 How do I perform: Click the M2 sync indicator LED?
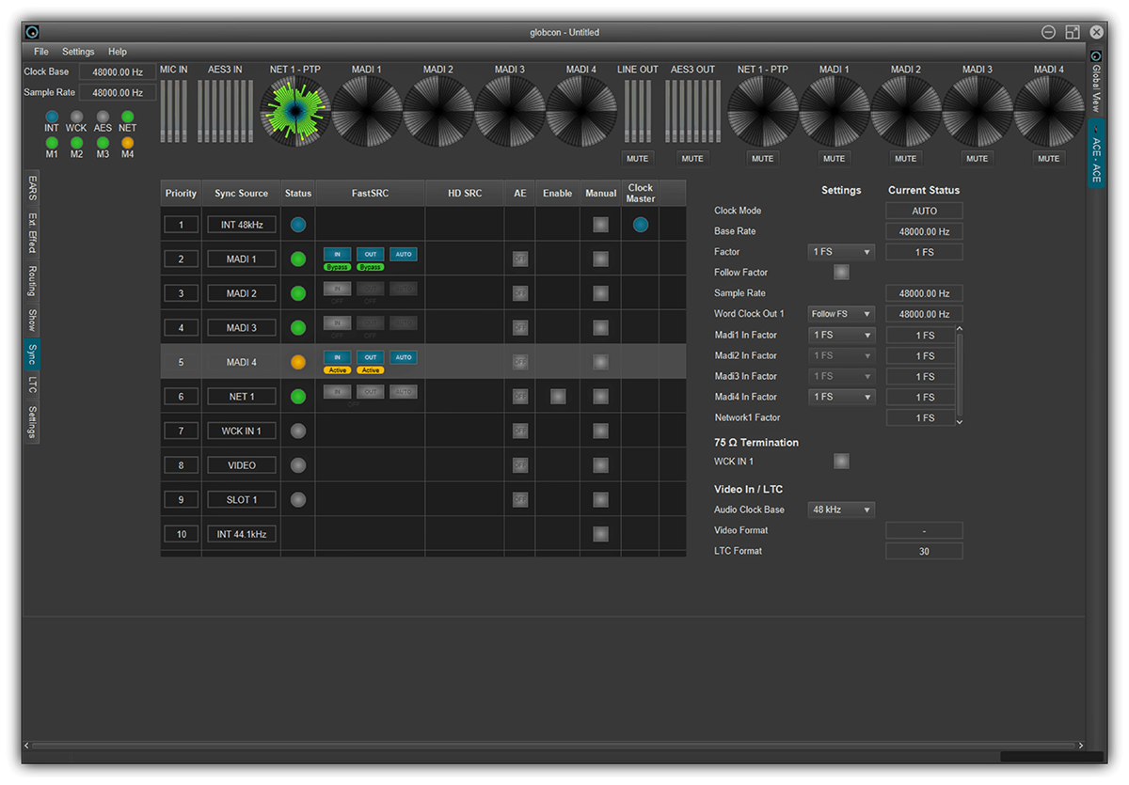pyautogui.click(x=77, y=143)
